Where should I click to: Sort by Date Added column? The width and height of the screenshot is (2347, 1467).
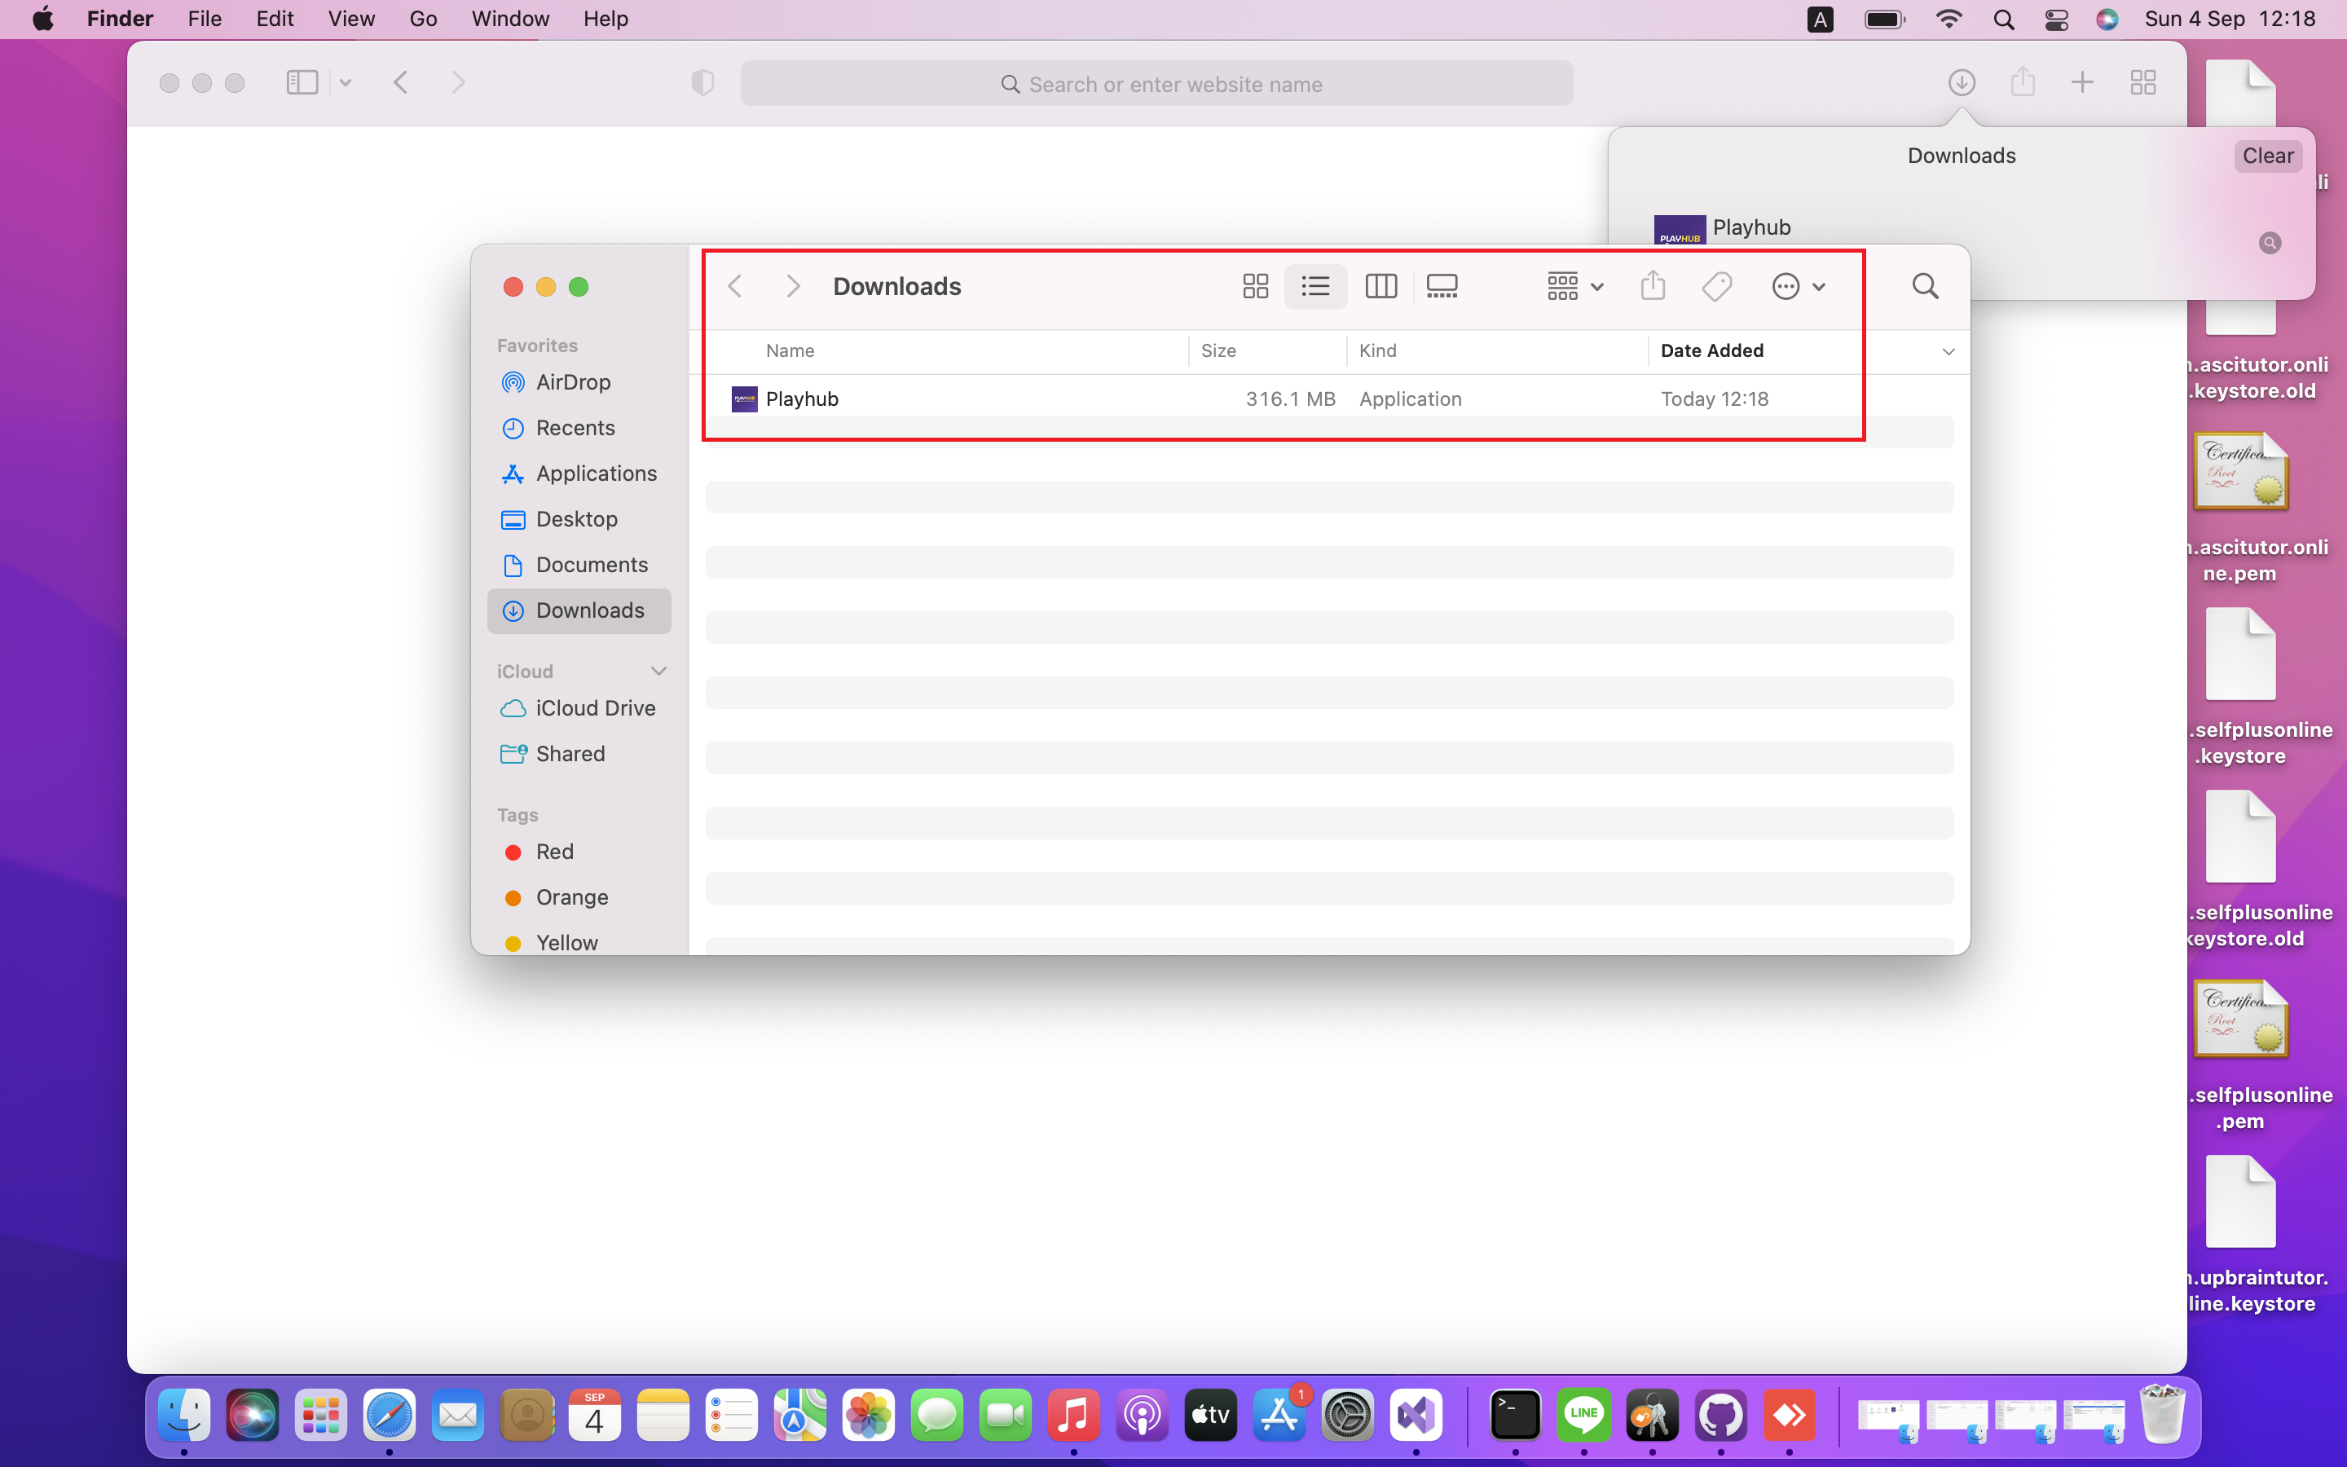1711,350
